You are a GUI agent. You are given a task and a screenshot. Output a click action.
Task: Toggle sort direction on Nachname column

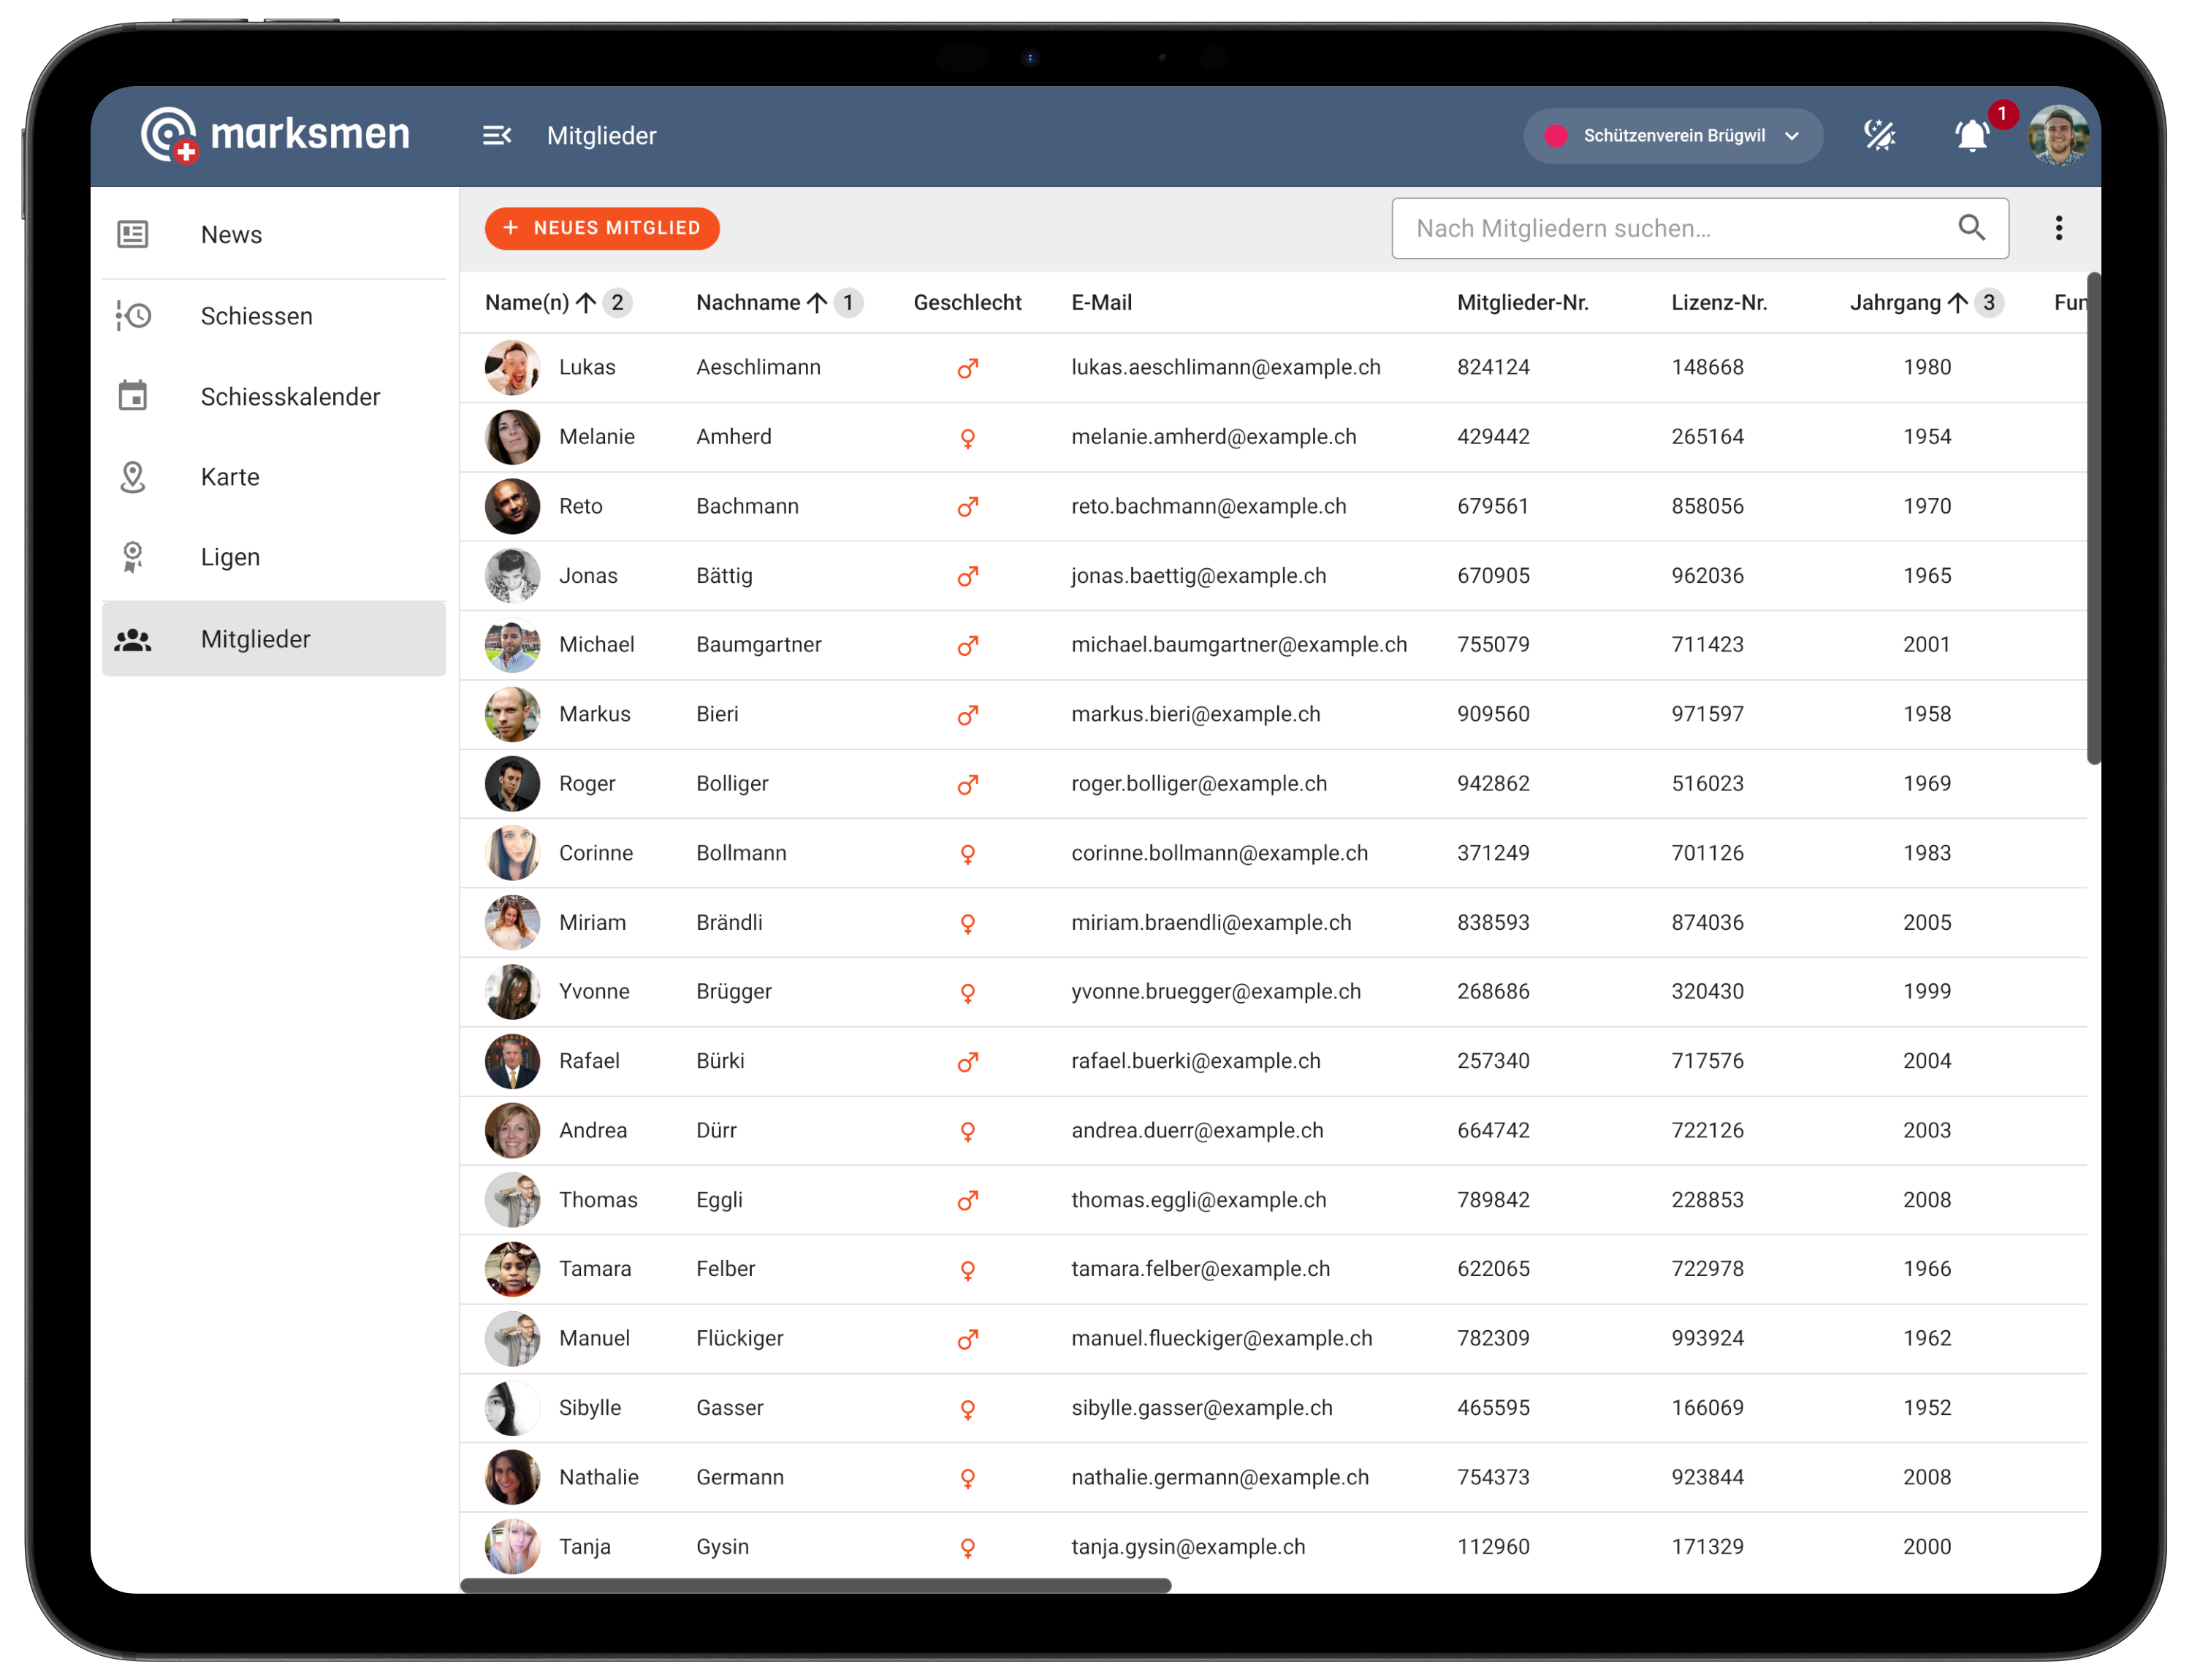pyautogui.click(x=816, y=303)
